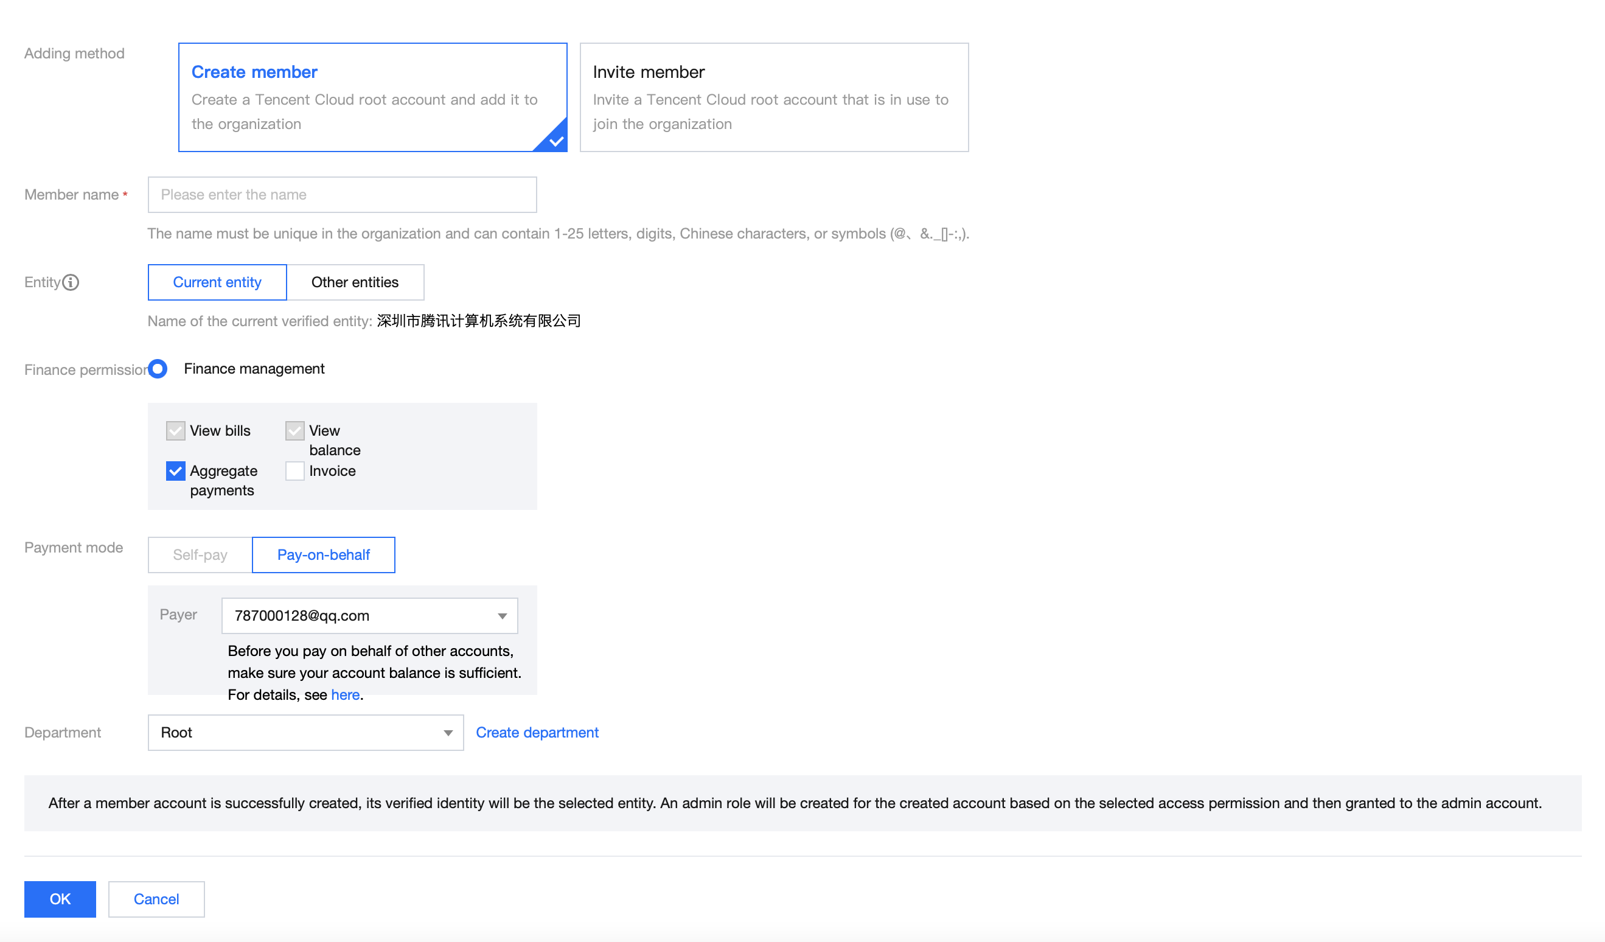Select Finance management radio button
This screenshot has height=942, width=1605.
(x=158, y=369)
